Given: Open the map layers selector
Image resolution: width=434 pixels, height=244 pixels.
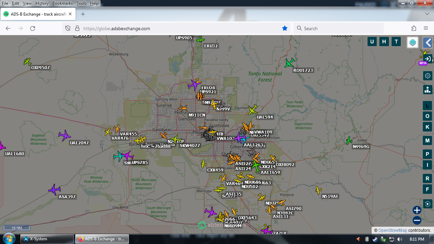Looking at the screenshot, I should click(x=413, y=42).
